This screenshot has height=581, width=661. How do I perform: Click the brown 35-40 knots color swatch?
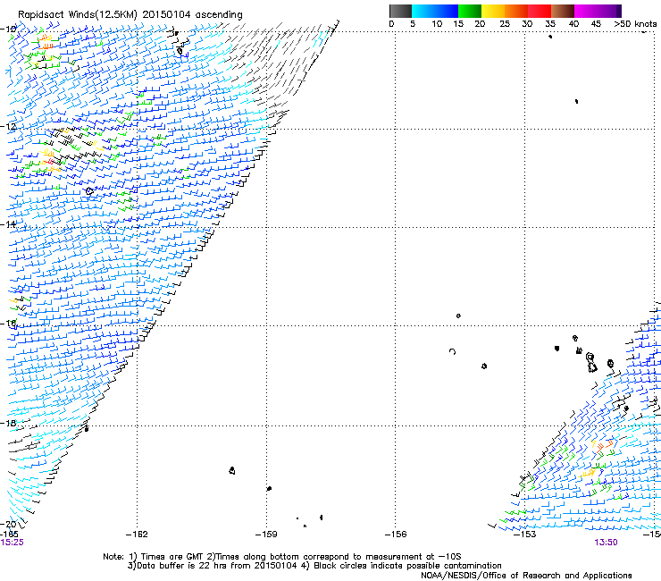(563, 11)
